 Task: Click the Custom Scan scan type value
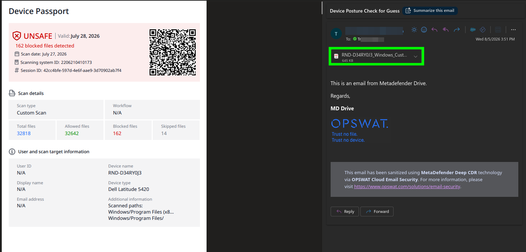tap(31, 113)
